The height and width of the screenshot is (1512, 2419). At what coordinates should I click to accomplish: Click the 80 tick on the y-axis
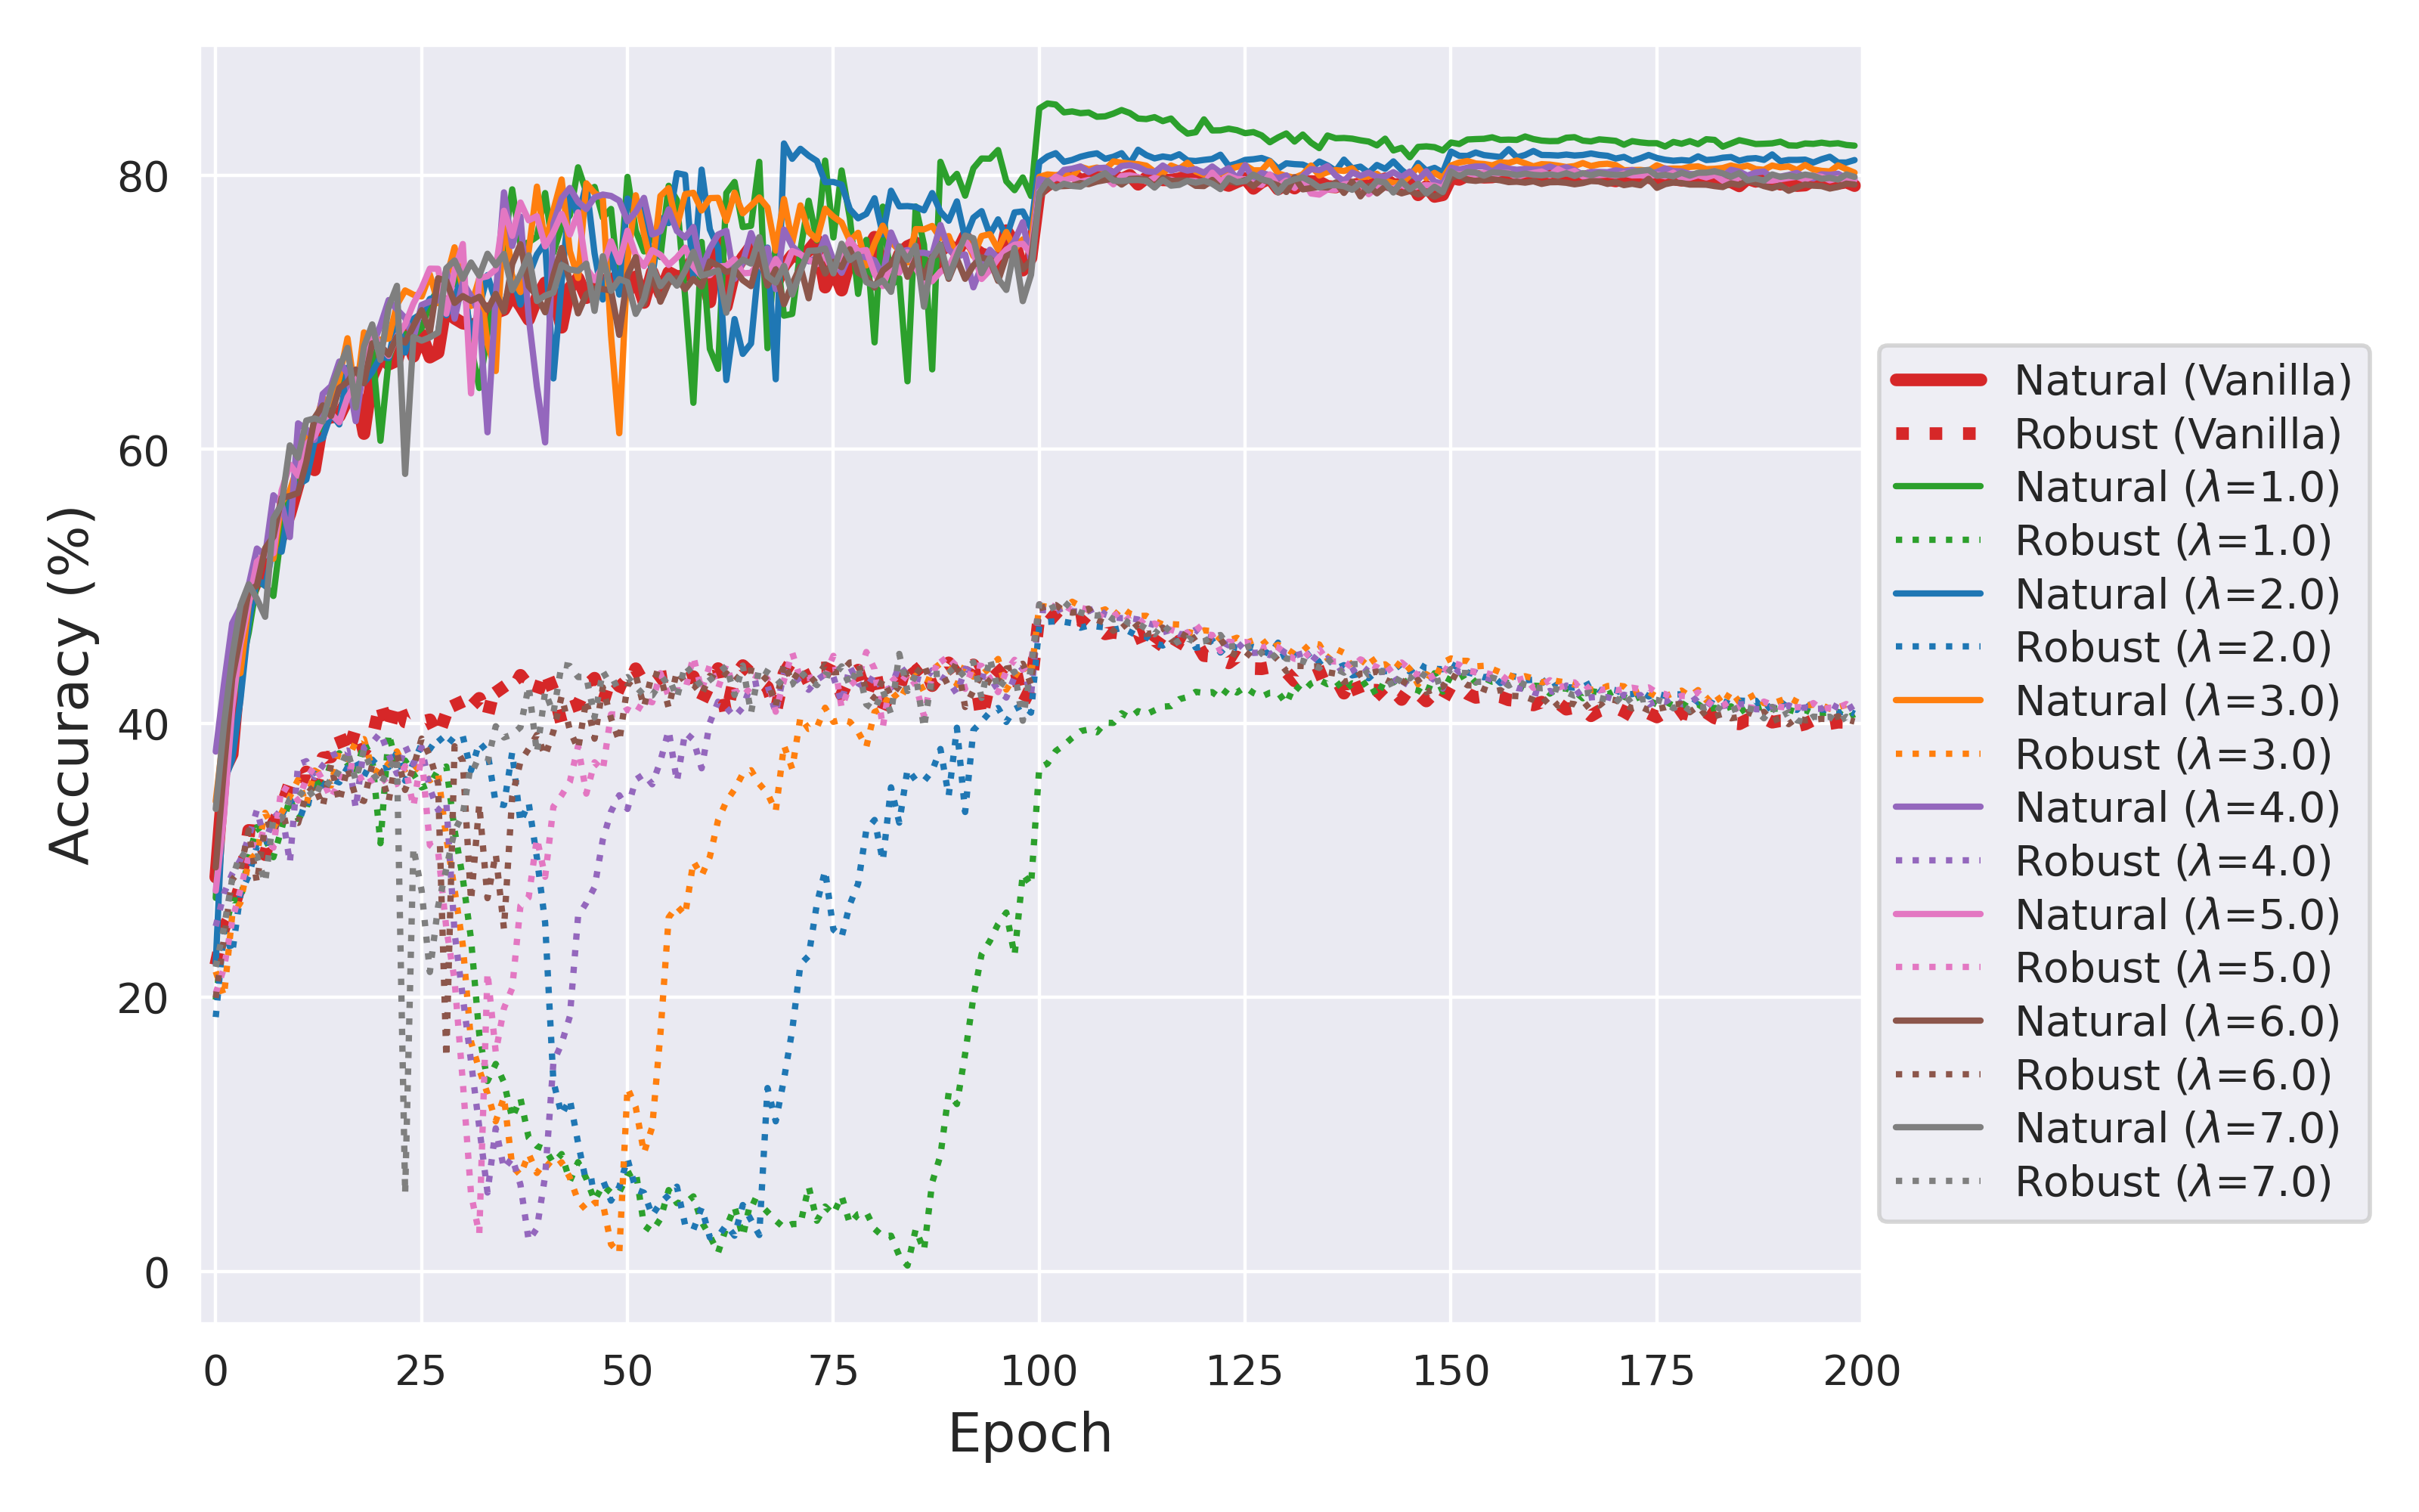(143, 177)
